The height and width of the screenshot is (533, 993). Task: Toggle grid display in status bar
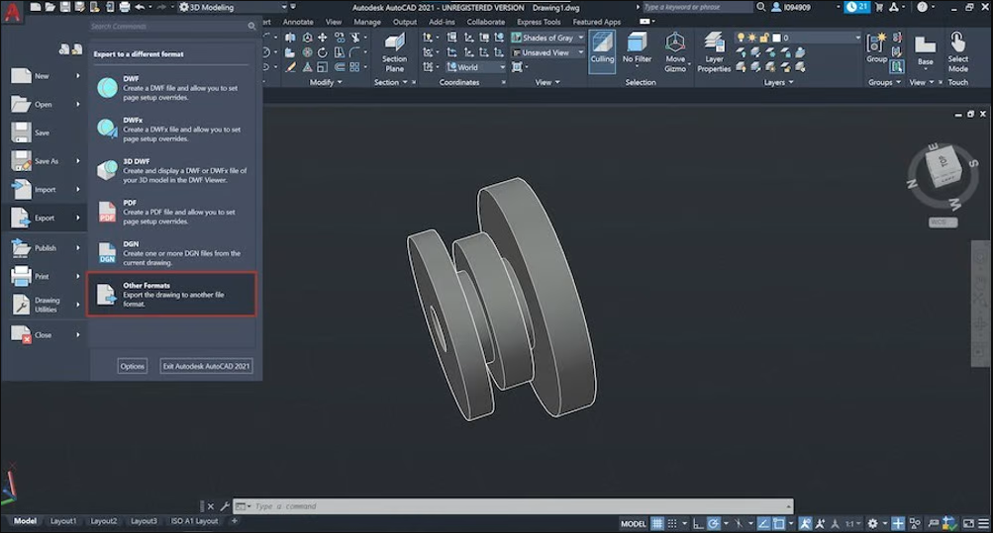[657, 523]
